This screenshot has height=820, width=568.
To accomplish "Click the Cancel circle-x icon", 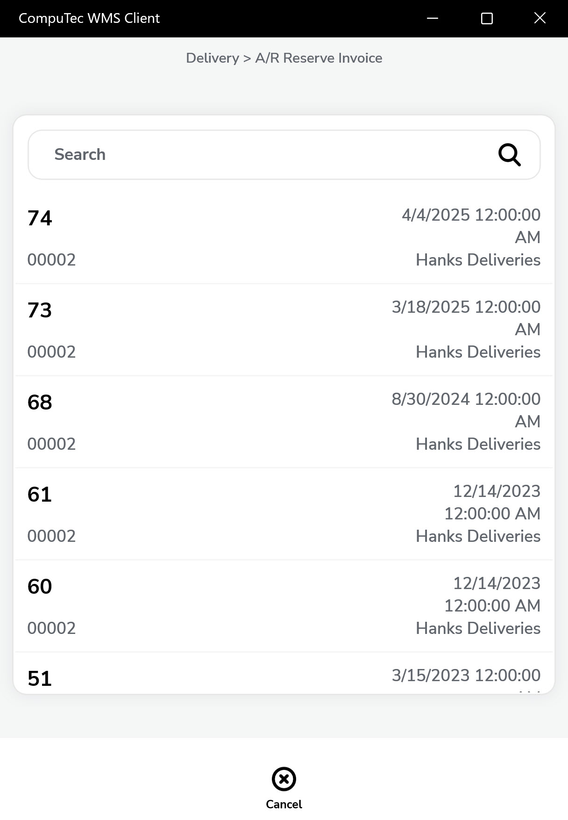I will pyautogui.click(x=284, y=779).
